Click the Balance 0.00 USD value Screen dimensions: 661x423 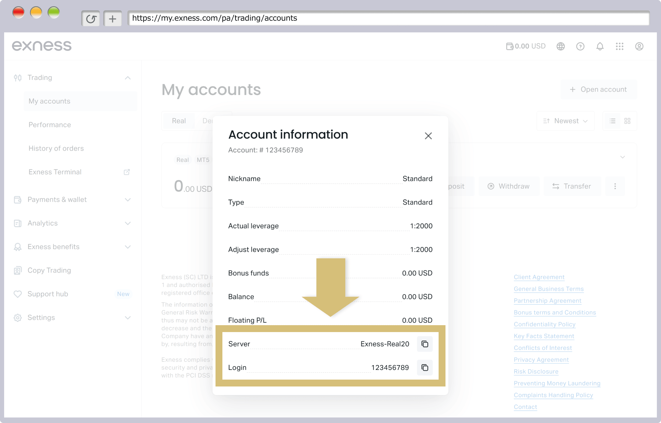[x=417, y=297]
